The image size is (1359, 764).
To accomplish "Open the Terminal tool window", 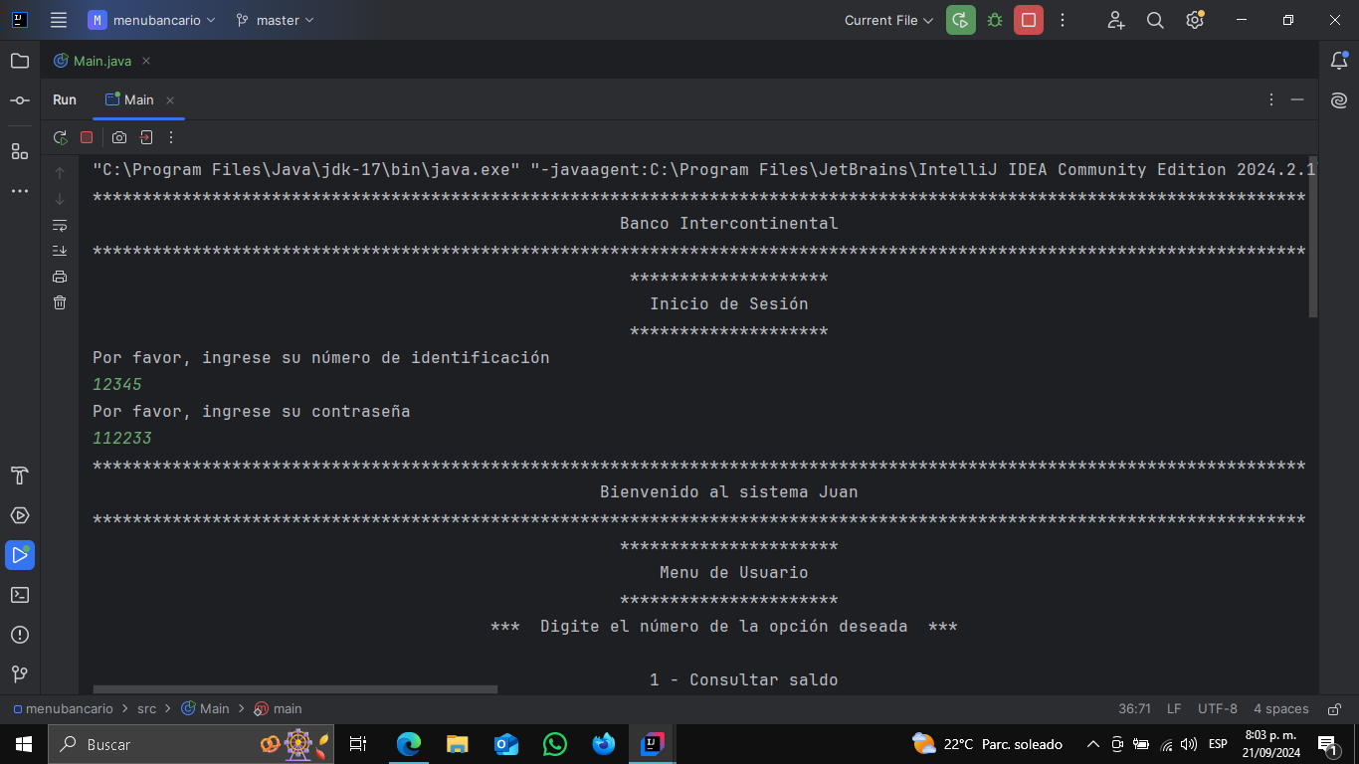I will 20,595.
